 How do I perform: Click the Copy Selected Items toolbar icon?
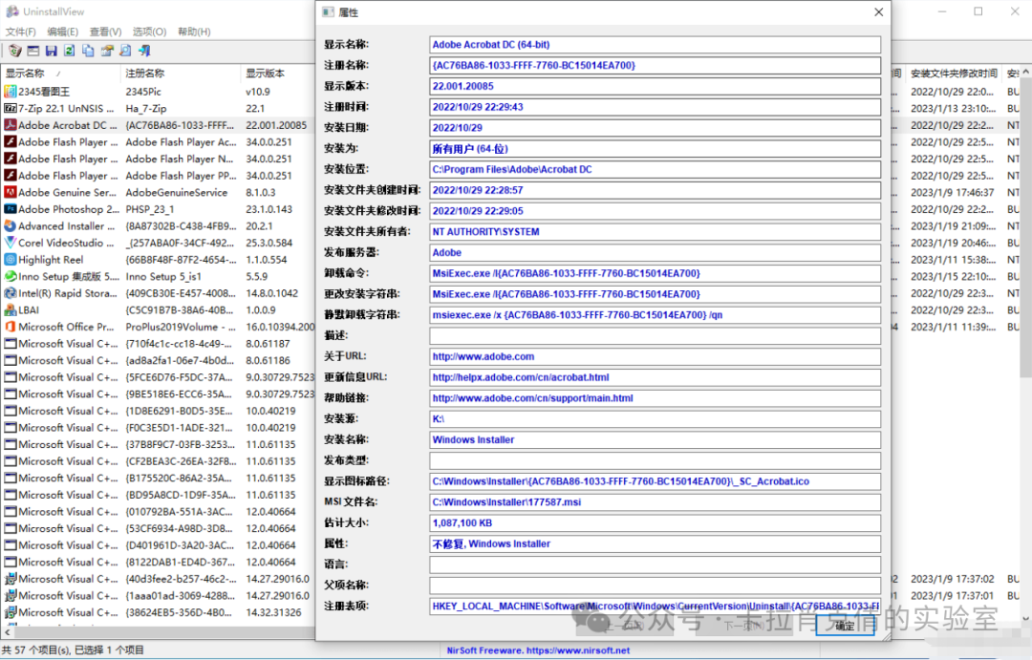(x=89, y=51)
